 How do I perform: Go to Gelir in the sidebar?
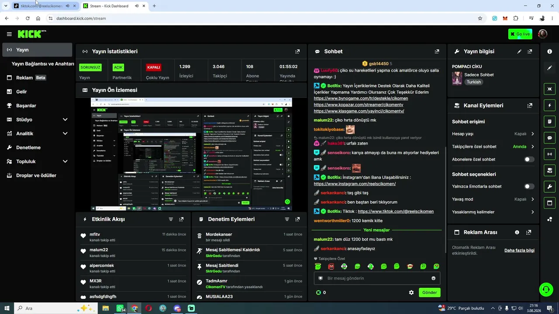coord(37,92)
